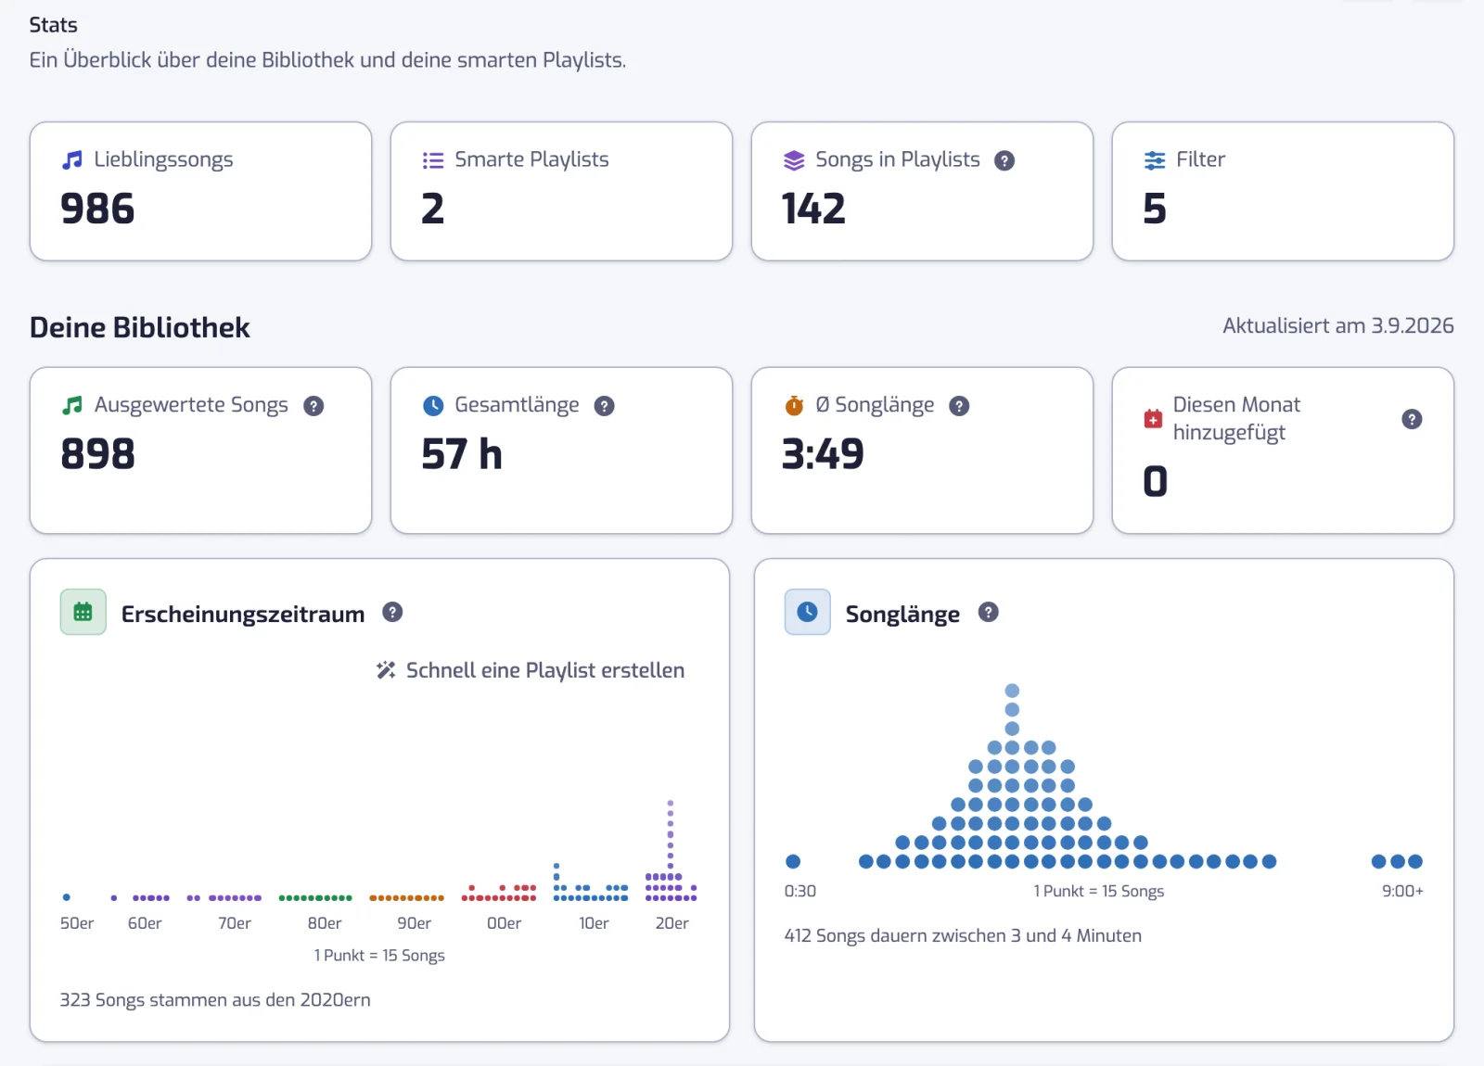Image resolution: width=1484 pixels, height=1066 pixels.
Task: Click the single dot above 50er
Action: [67, 897]
